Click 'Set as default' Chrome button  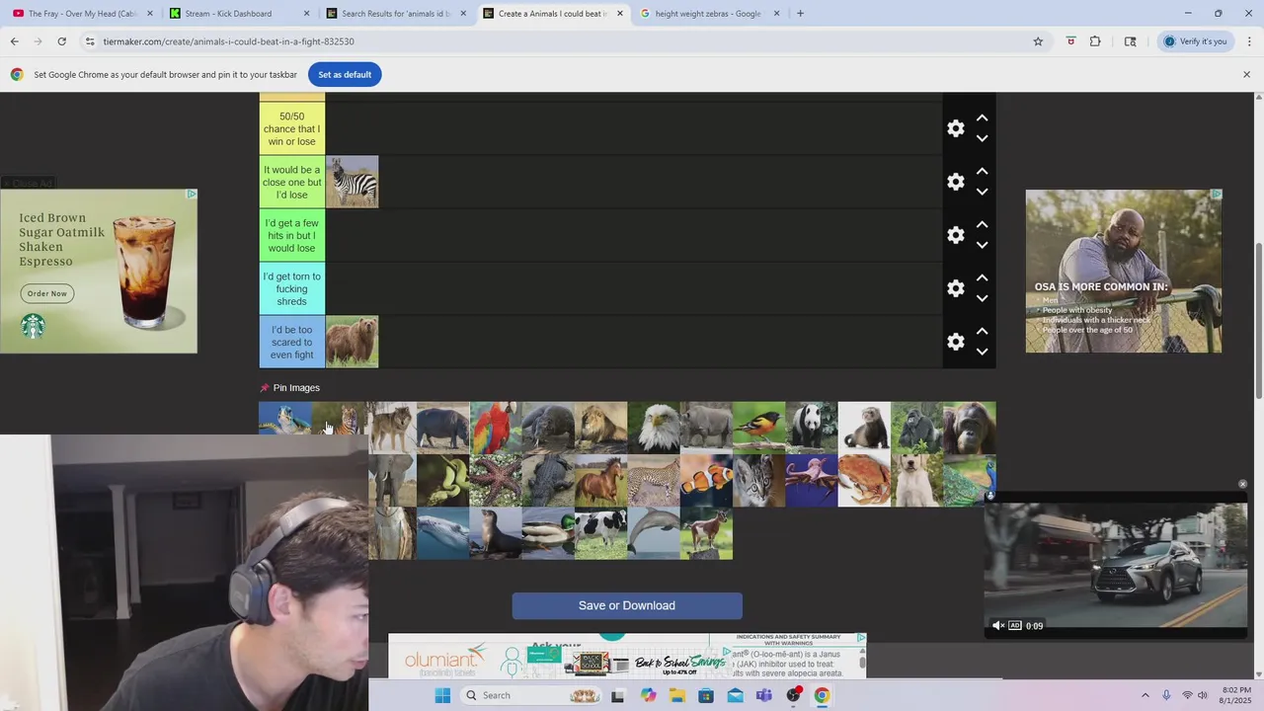[x=345, y=75]
